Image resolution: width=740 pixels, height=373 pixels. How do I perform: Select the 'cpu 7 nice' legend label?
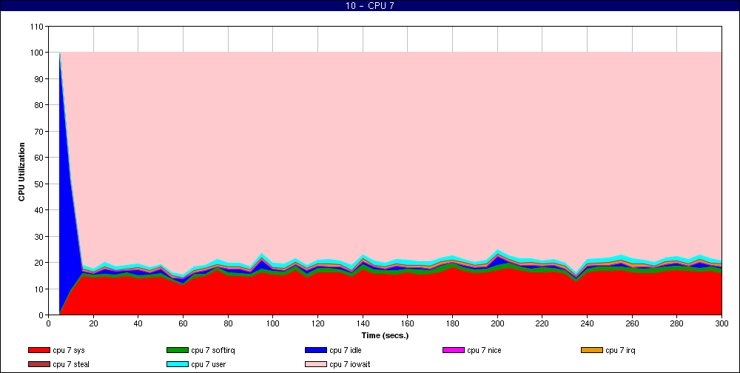tap(484, 350)
